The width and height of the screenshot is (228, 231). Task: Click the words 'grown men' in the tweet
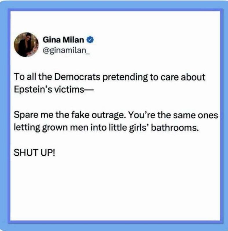[x=65, y=128]
